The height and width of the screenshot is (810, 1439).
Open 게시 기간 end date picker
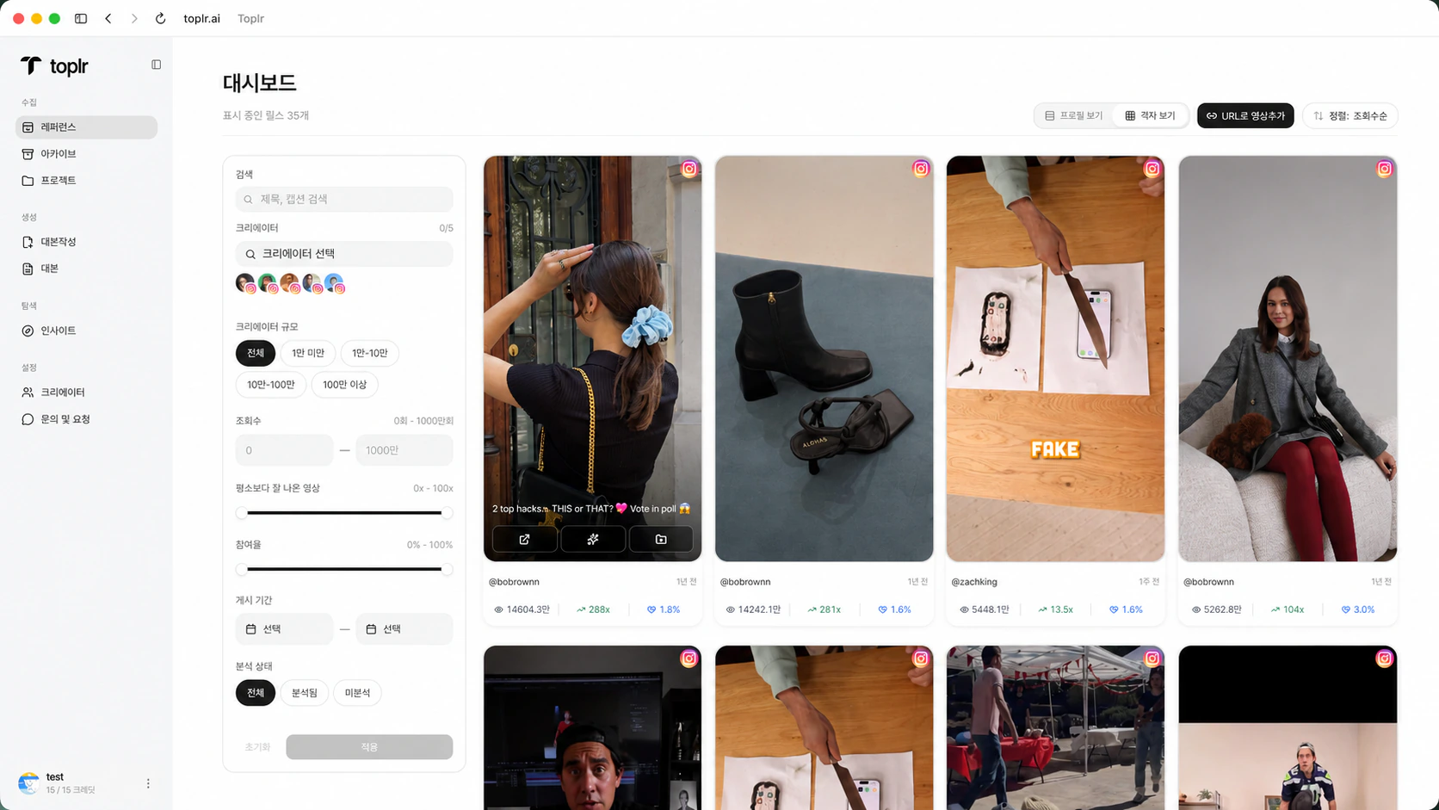click(405, 629)
